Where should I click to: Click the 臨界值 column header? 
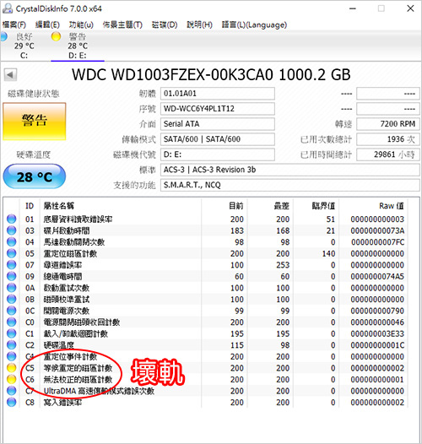[324, 206]
